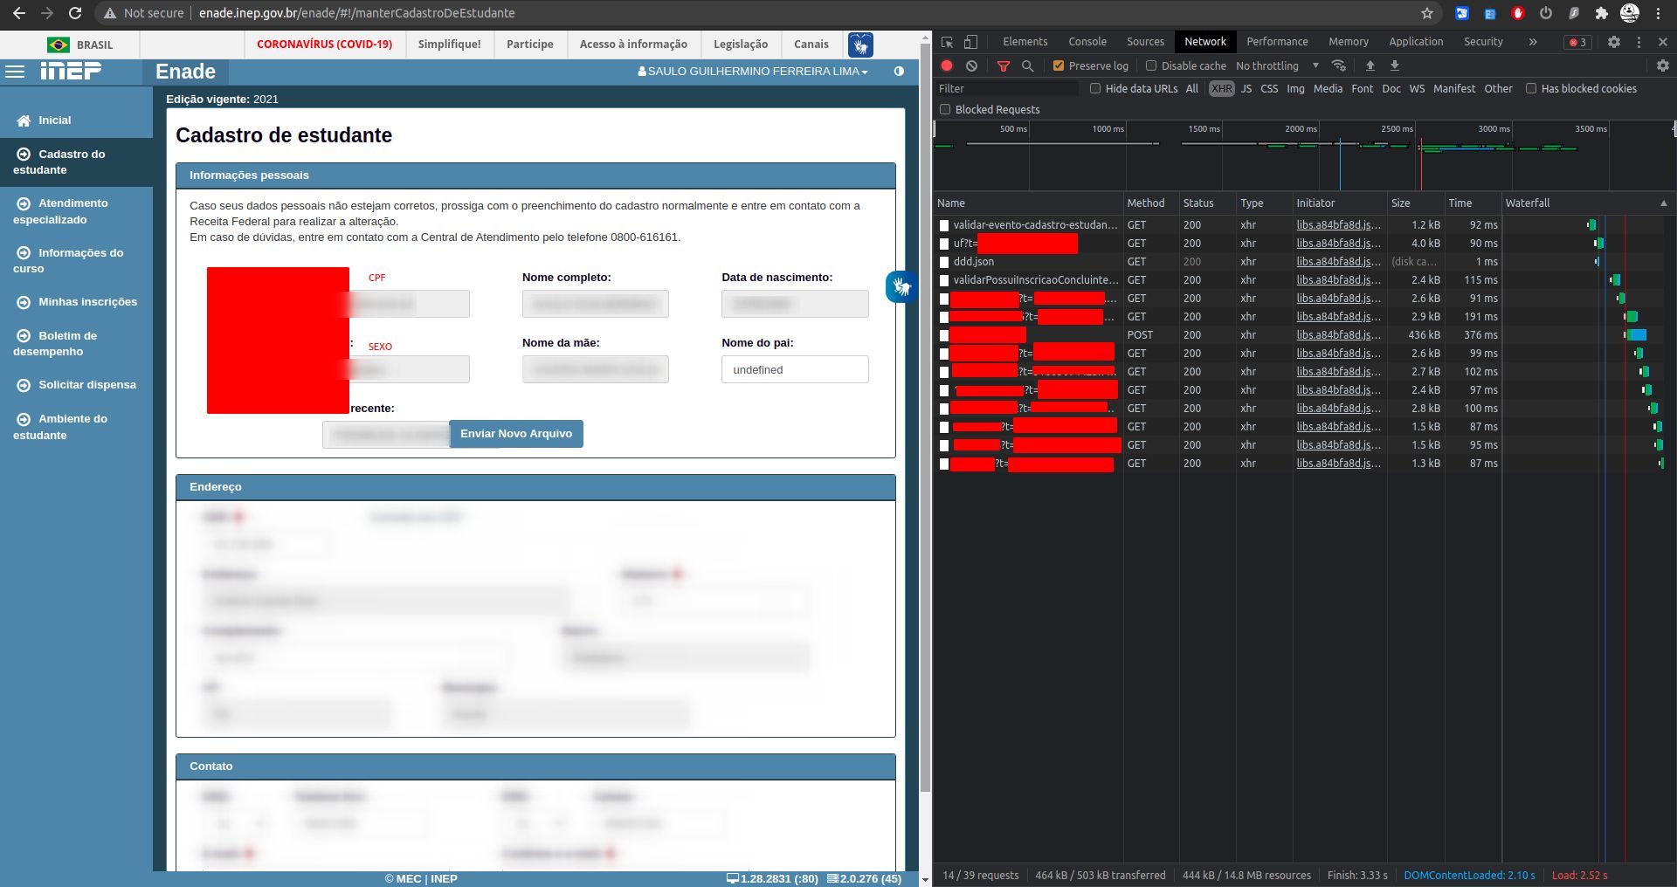Image resolution: width=1677 pixels, height=887 pixels.
Task: Open the hamburger menu beside the INEP logo
Action: point(15,72)
